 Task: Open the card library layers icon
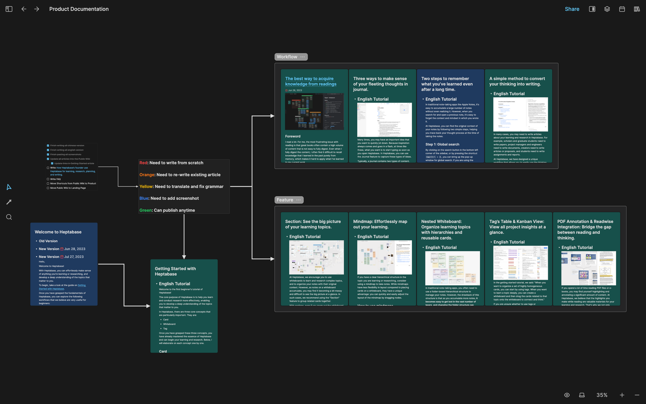pyautogui.click(x=607, y=9)
